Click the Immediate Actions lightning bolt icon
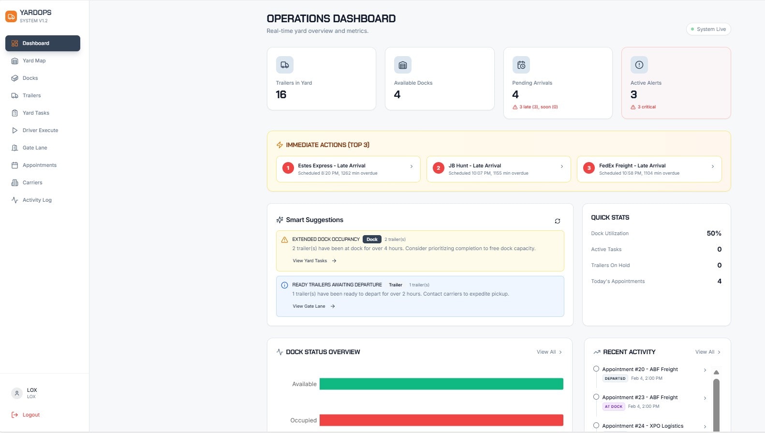This screenshot has width=765, height=433. click(280, 145)
